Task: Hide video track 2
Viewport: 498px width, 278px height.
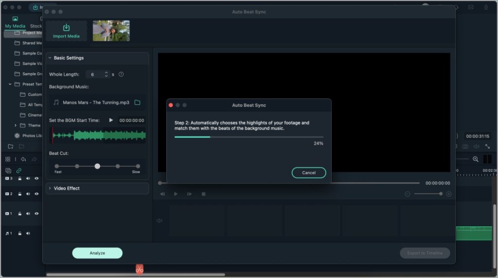Action: point(36,194)
